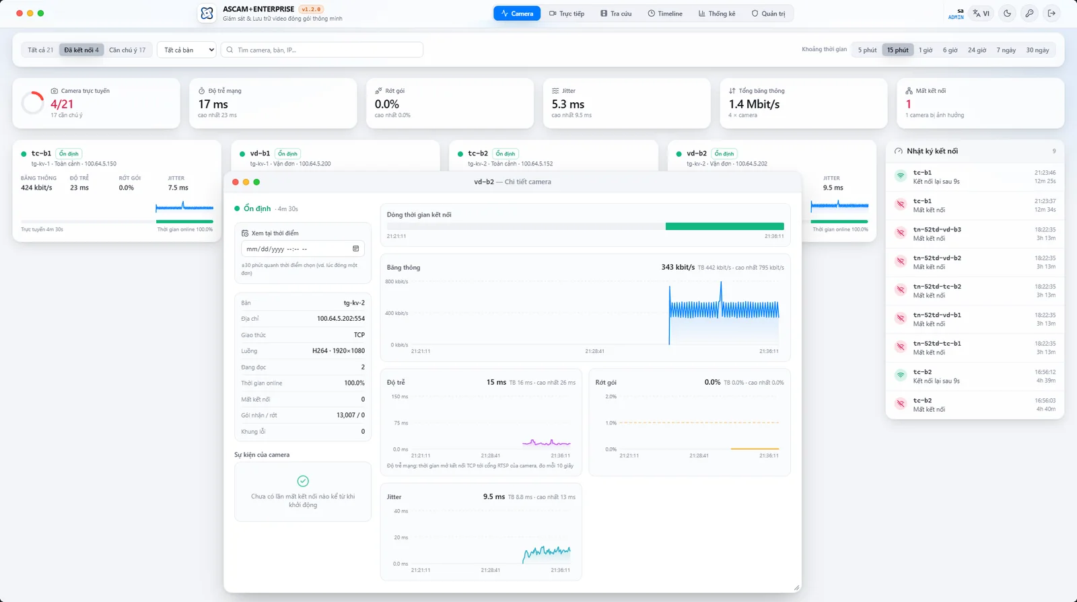1077x602 pixels.
Task: Show Tất cả 21 cameras
Action: (x=40, y=50)
